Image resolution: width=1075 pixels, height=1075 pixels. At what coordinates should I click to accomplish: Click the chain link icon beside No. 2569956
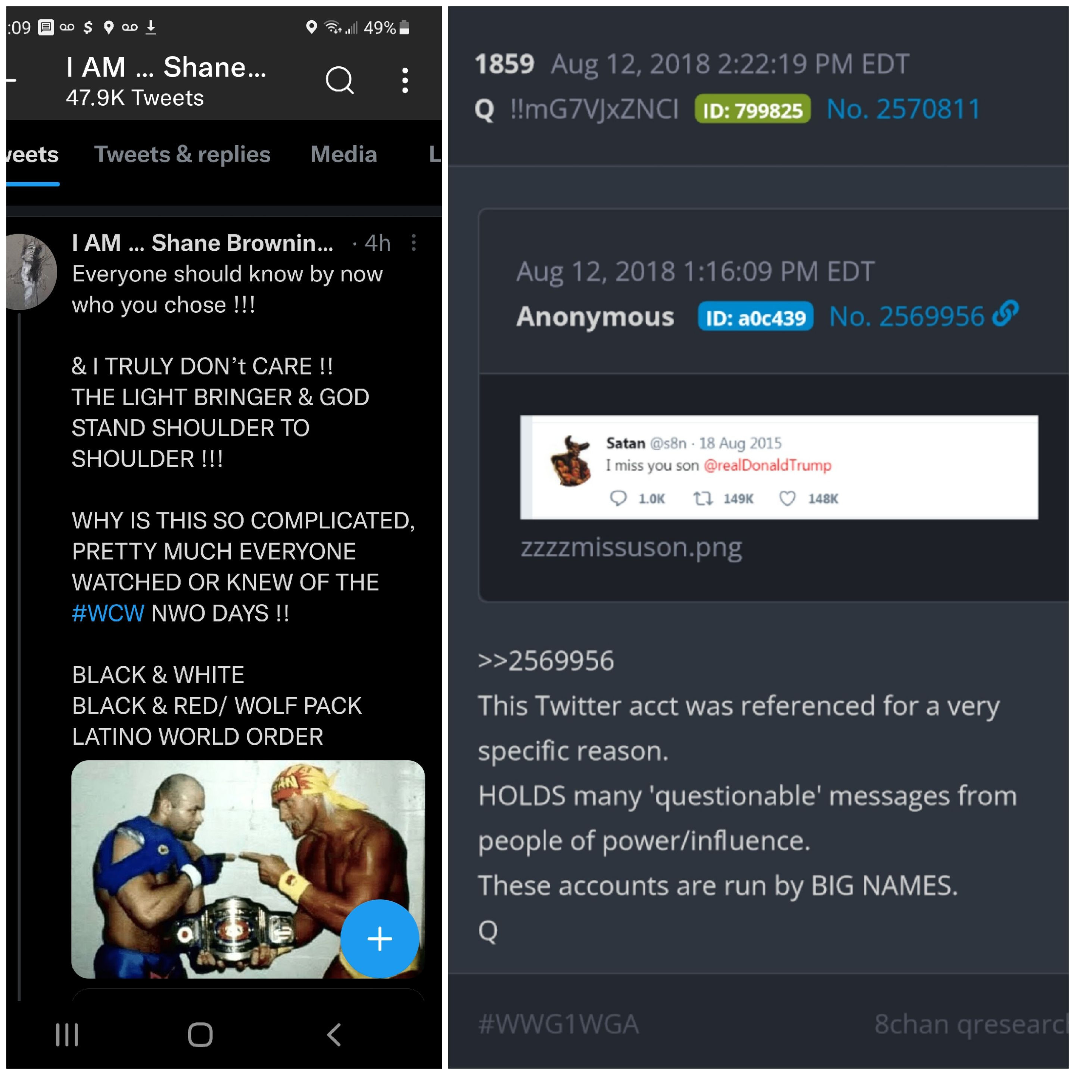point(1006,313)
